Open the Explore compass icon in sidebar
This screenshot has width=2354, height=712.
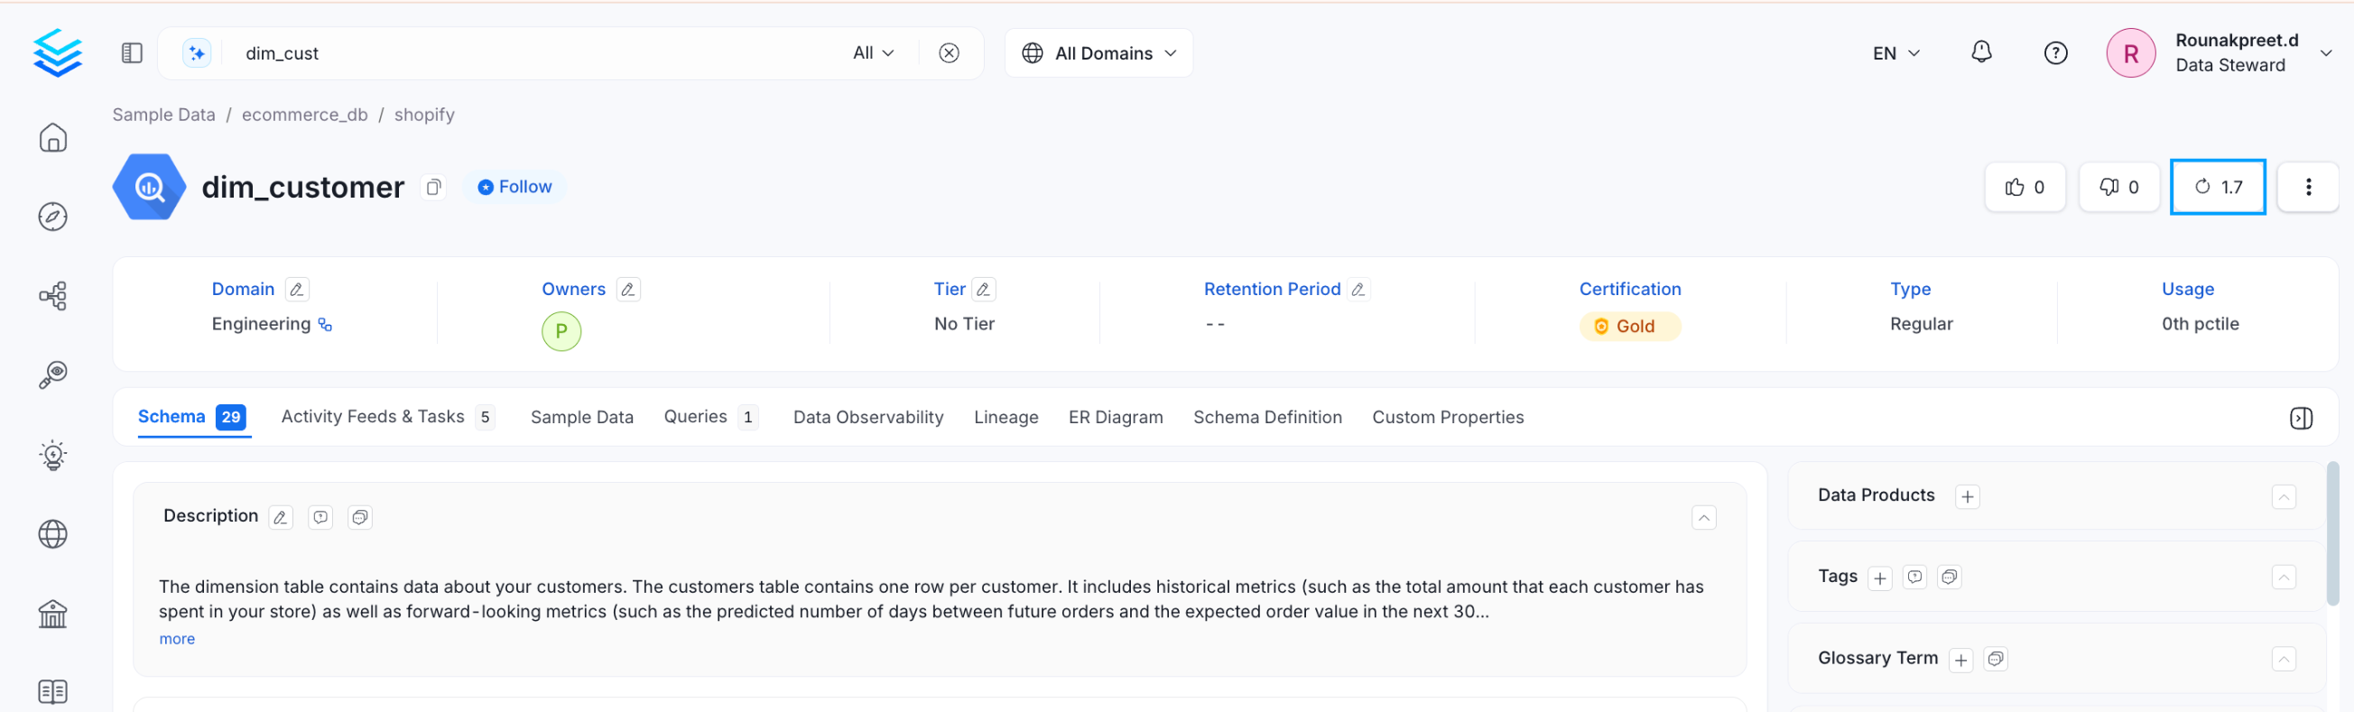point(53,217)
